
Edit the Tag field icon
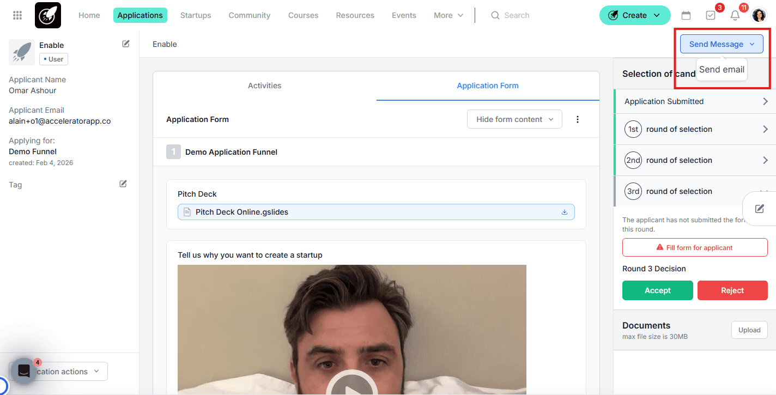[123, 184]
